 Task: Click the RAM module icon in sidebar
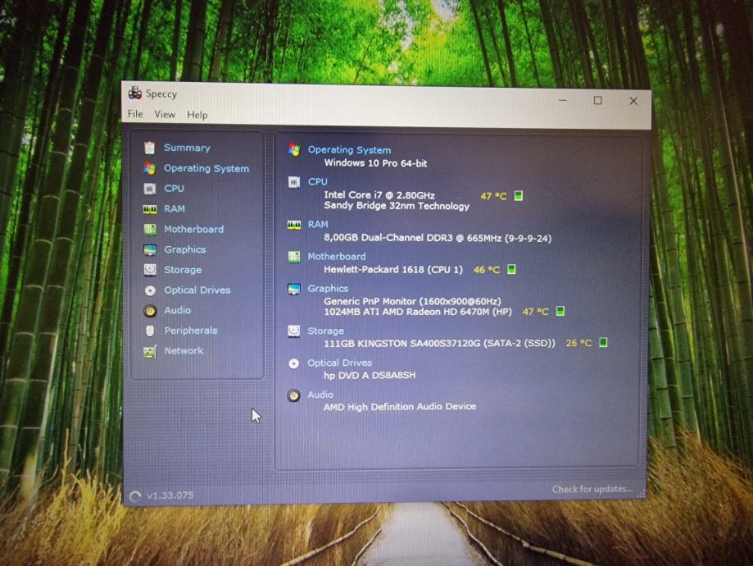tap(149, 209)
